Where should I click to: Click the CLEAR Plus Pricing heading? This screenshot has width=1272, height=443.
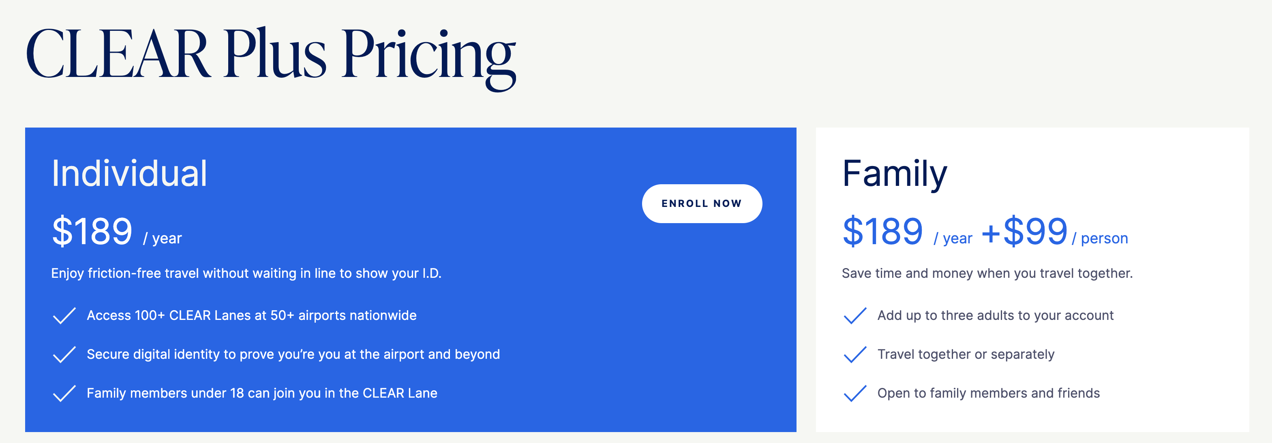(x=271, y=55)
